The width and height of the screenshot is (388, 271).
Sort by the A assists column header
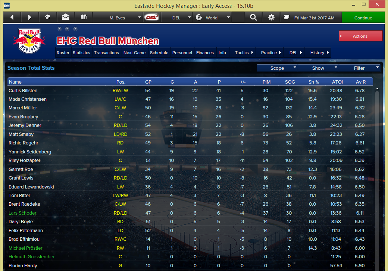click(x=195, y=82)
